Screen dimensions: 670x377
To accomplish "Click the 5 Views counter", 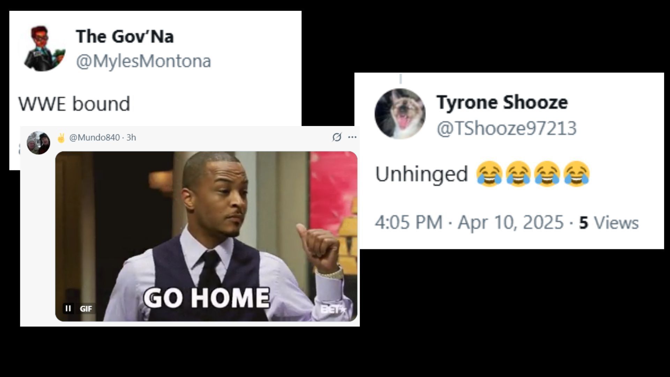I will tap(609, 222).
